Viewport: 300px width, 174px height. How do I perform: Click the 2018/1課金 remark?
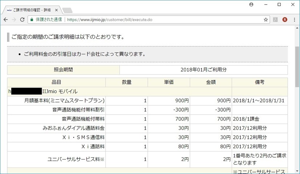click(246, 119)
